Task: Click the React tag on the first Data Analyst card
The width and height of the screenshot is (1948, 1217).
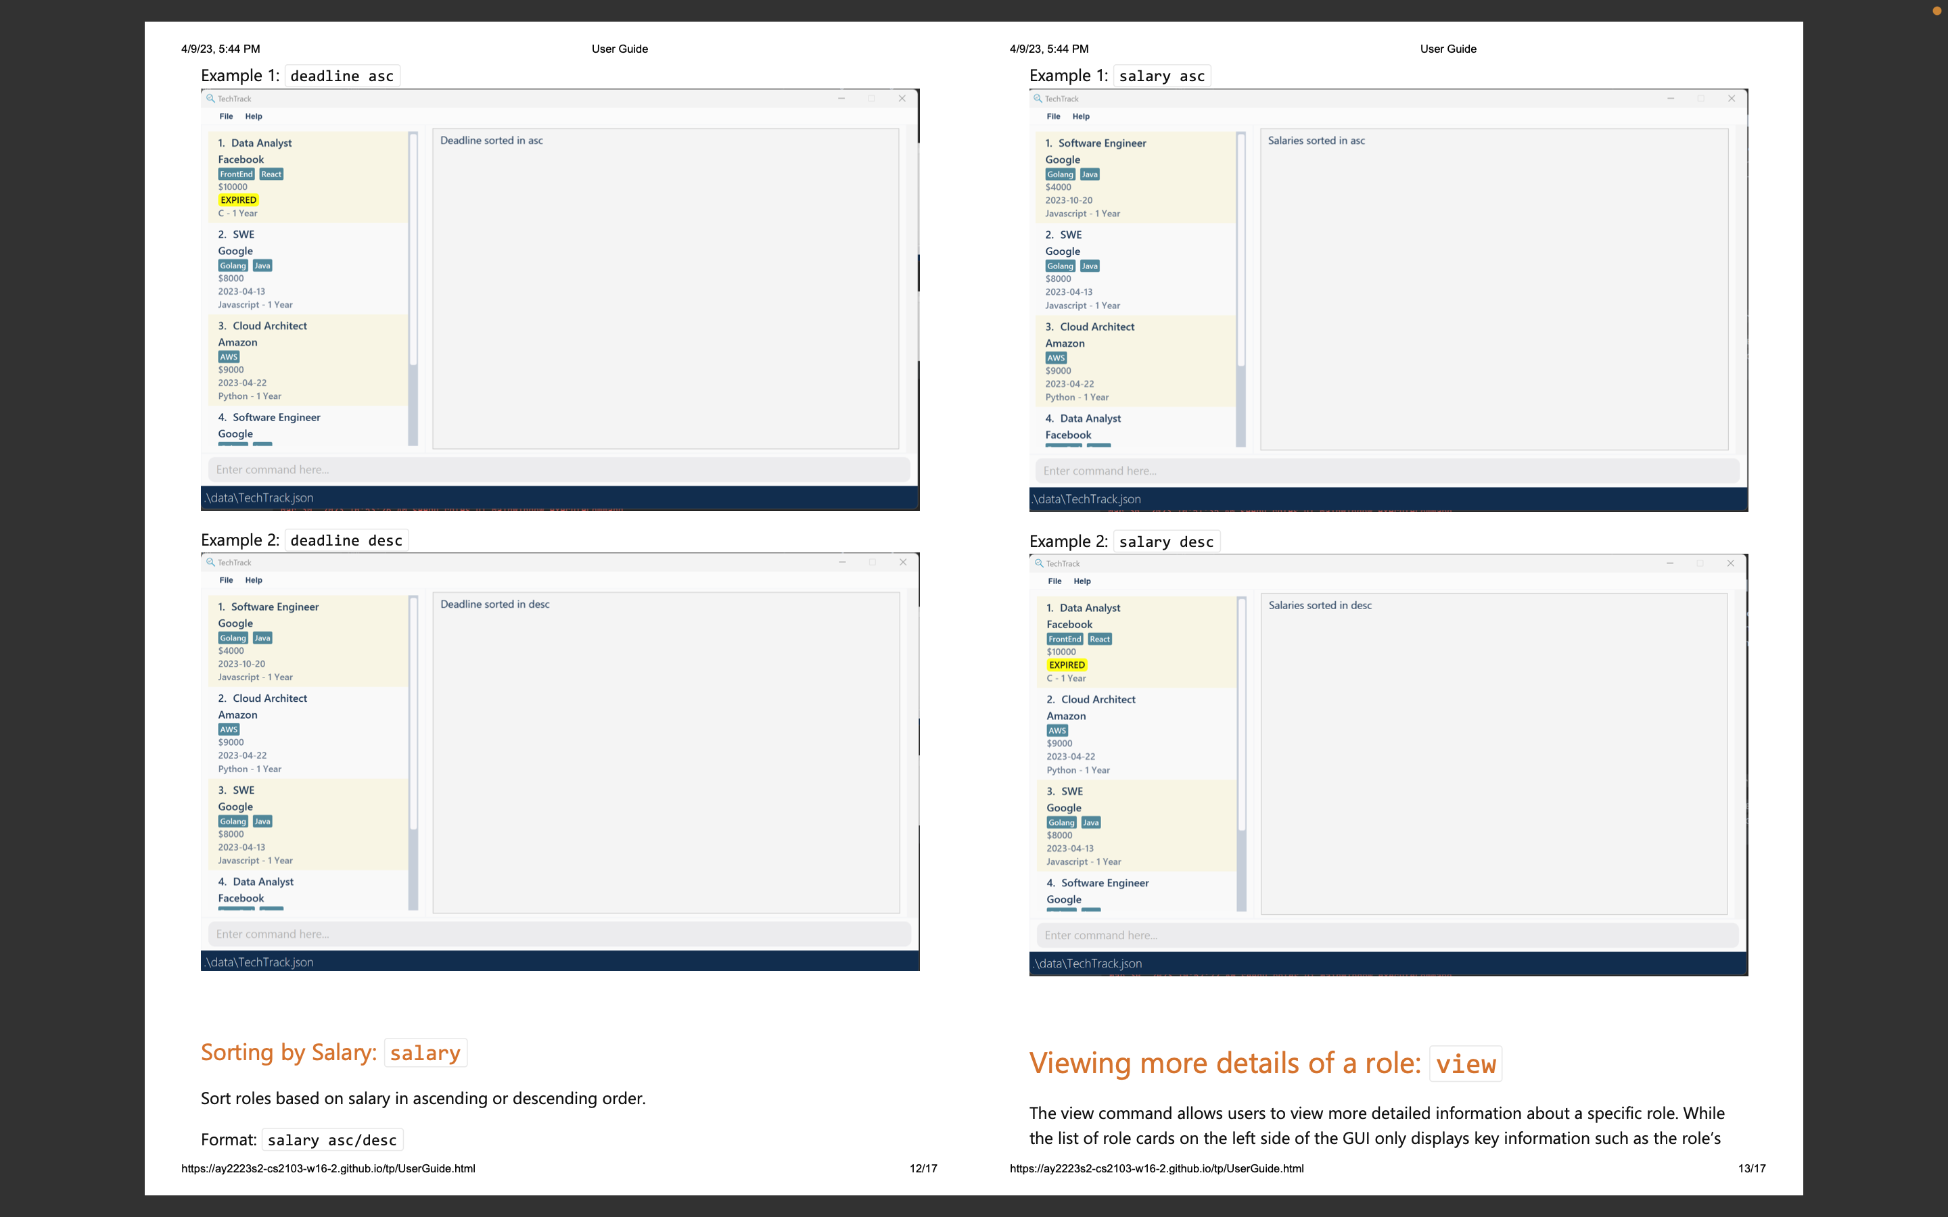Action: [271, 174]
